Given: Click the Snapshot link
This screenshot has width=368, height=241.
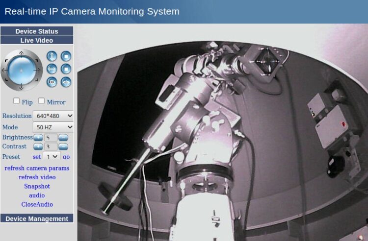Looking at the screenshot, I should click(x=37, y=187).
